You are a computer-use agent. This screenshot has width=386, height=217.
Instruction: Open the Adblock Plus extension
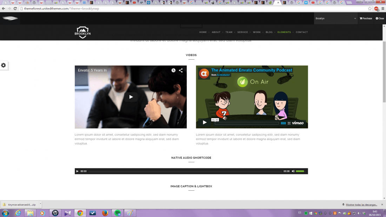point(377,9)
